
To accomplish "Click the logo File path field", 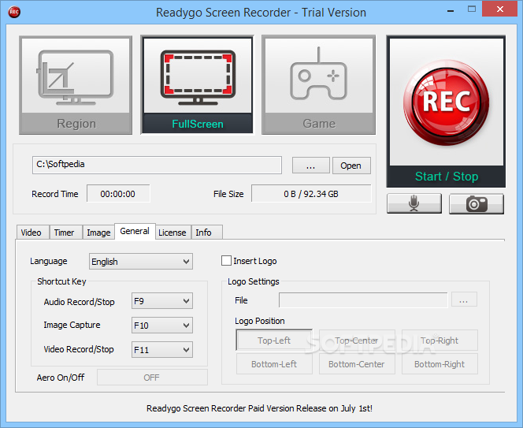I will pos(363,300).
